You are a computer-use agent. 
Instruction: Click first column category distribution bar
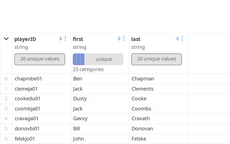[98, 59]
